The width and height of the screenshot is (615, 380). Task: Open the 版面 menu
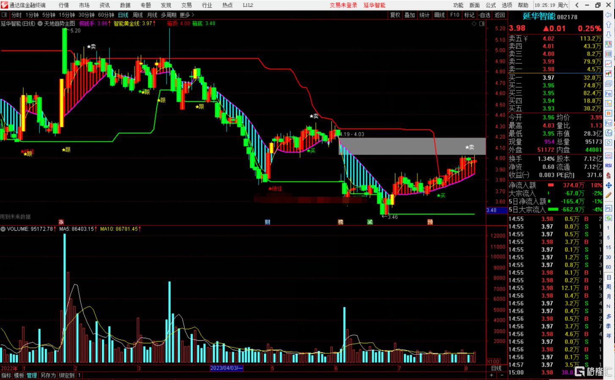point(475,5)
